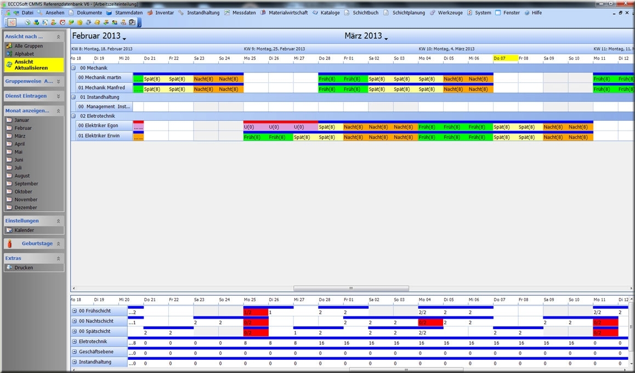The image size is (635, 373).
Task: Open the Schichtbuch menu
Action: click(365, 13)
